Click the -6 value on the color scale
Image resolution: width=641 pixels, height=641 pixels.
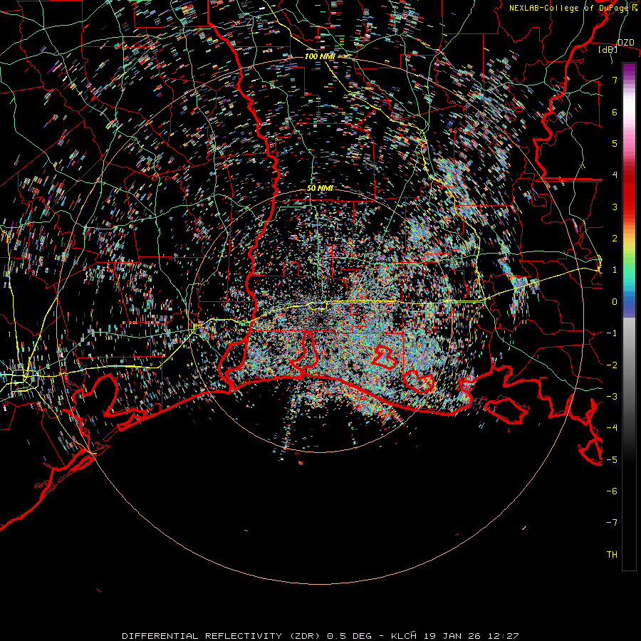point(612,491)
